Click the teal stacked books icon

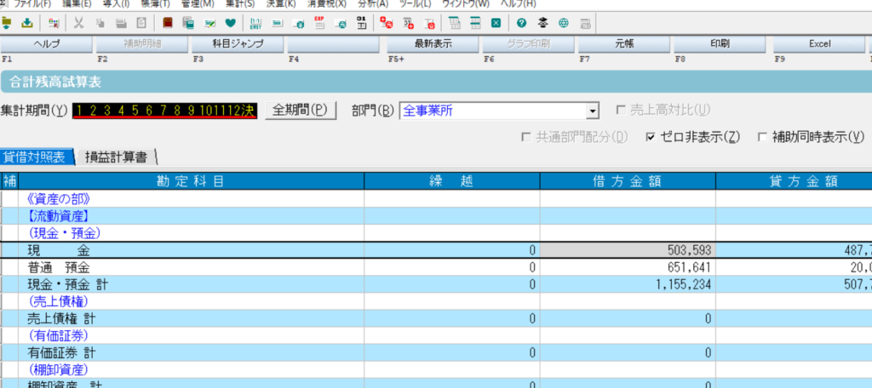tap(188, 23)
